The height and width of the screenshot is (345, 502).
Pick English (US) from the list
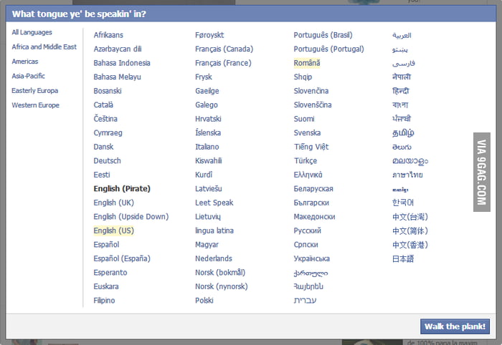(113, 230)
